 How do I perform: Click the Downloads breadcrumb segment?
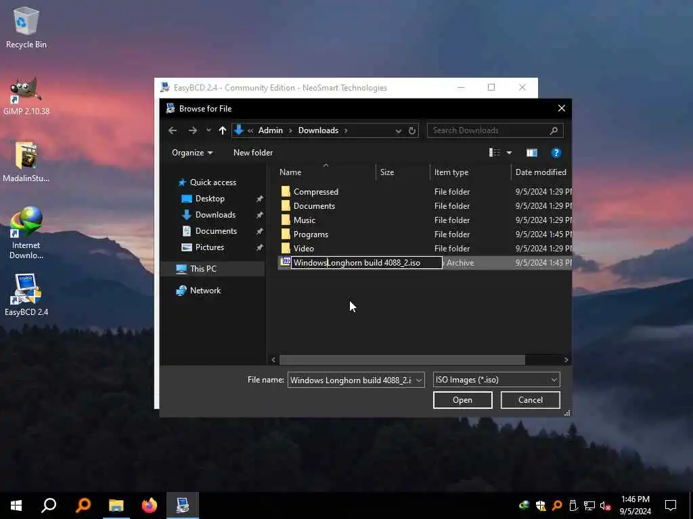(x=318, y=130)
